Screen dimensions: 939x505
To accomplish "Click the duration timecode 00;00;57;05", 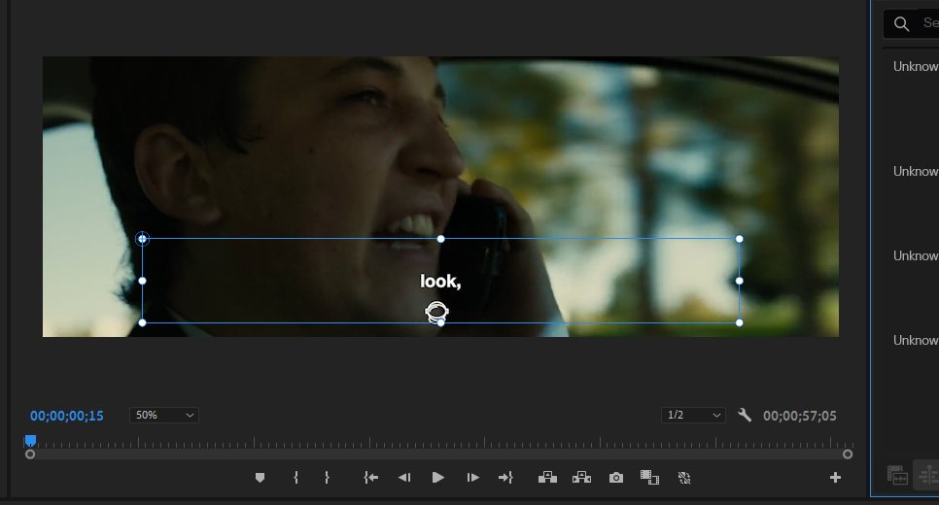I will [x=799, y=416].
